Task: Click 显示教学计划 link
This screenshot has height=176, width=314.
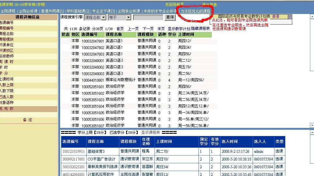Action: 179,29
